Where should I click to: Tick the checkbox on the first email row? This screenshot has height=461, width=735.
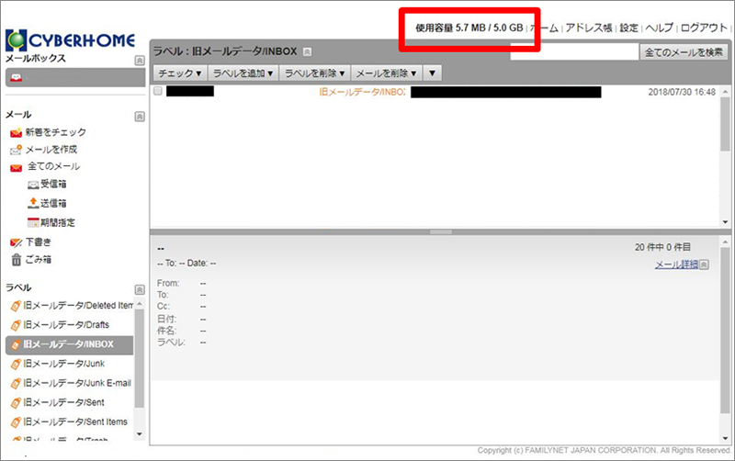pos(158,92)
